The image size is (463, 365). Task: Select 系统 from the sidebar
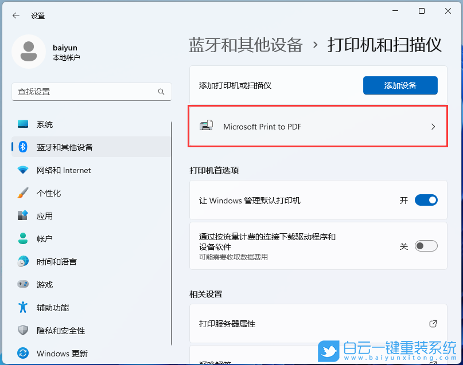pyautogui.click(x=23, y=124)
